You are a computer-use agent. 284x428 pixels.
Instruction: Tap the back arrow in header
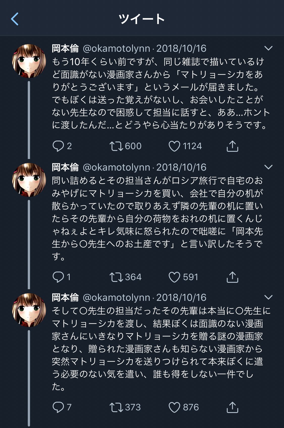point(15,19)
